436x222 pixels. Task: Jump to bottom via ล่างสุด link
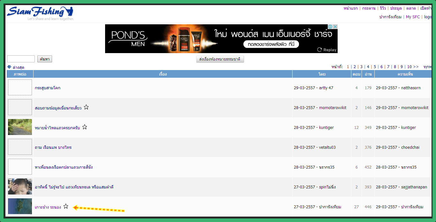(19, 67)
